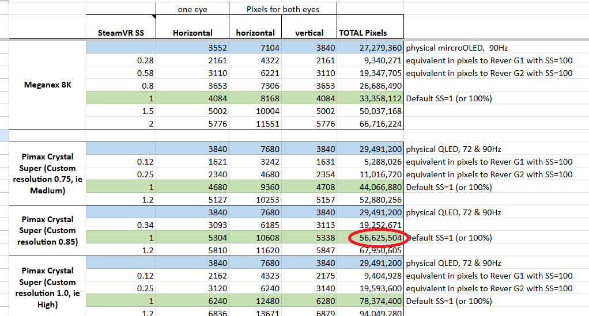Click the total 26,686,490 cell
Viewport: 589px width, 316px height.
pos(371,86)
